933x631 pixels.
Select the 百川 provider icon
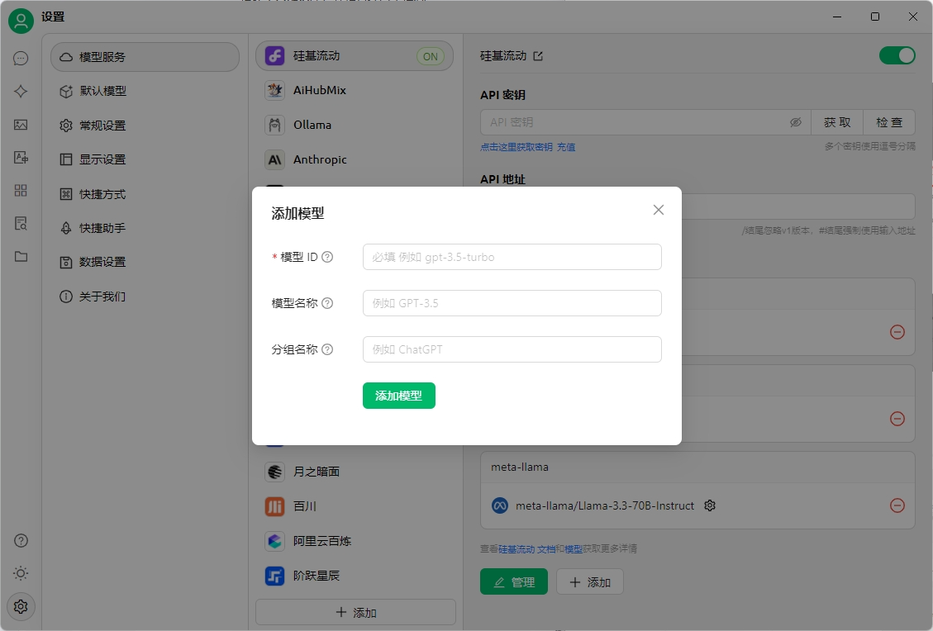coord(274,506)
